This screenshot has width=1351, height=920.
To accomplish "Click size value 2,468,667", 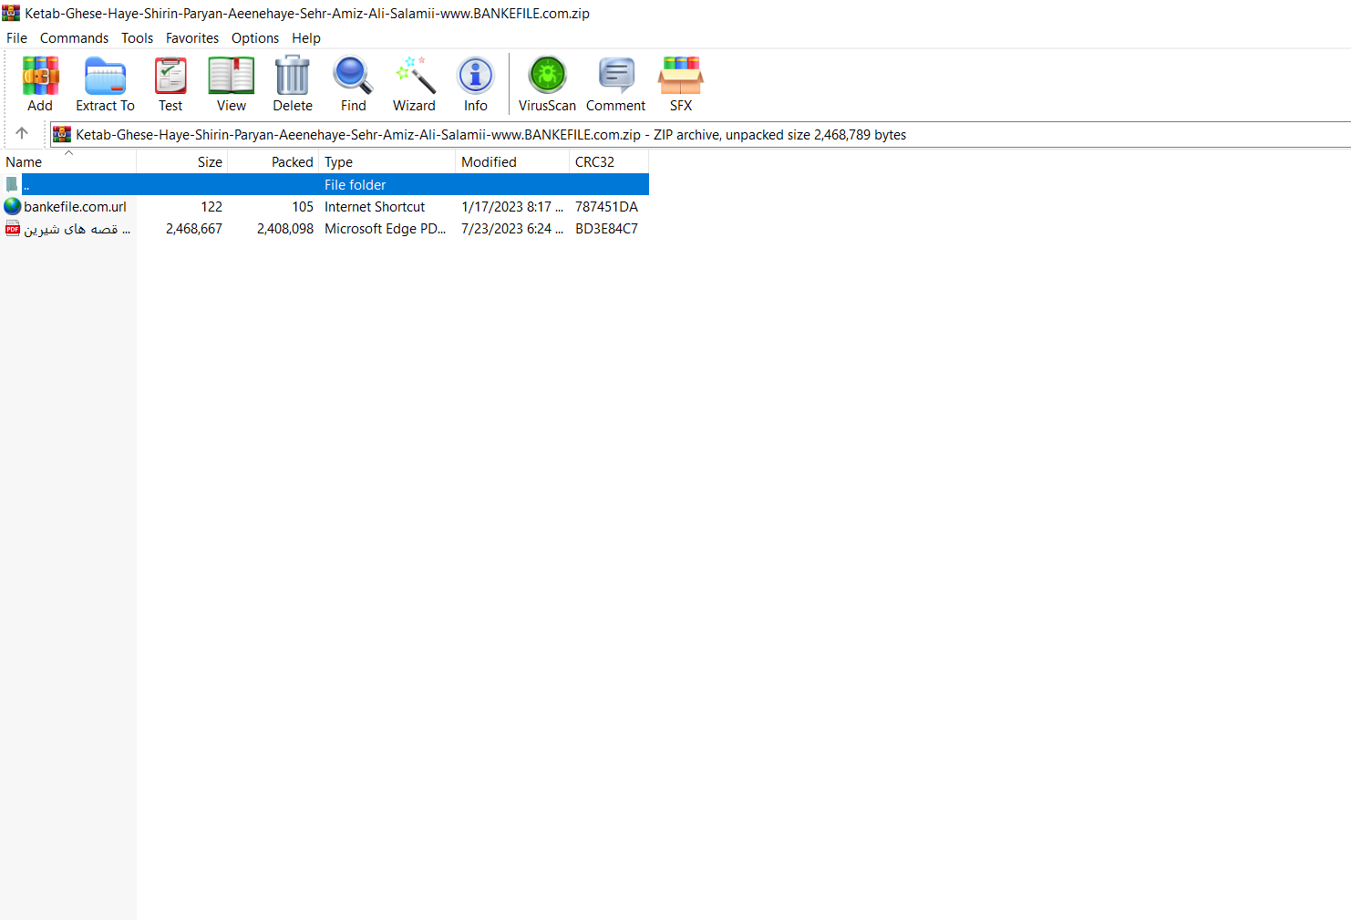I will click(194, 229).
